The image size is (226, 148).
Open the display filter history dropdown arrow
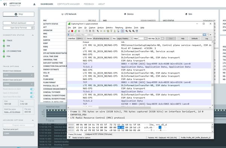point(208,35)
